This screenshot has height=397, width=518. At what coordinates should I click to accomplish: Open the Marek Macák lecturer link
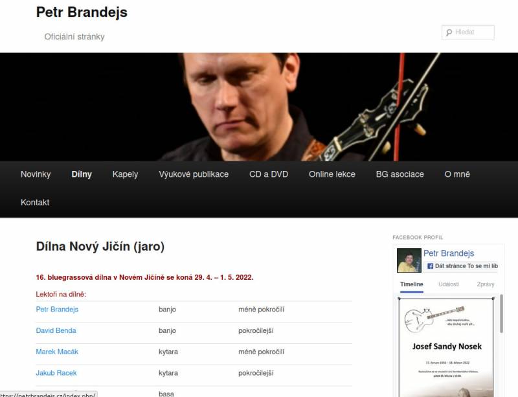click(x=57, y=352)
